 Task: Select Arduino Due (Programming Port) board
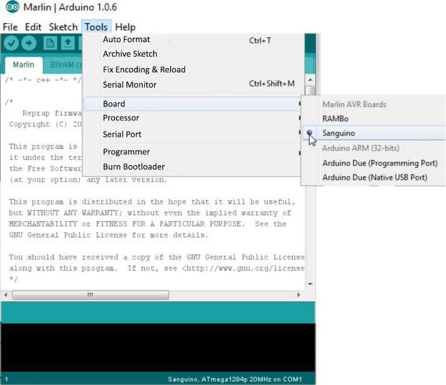tap(379, 163)
